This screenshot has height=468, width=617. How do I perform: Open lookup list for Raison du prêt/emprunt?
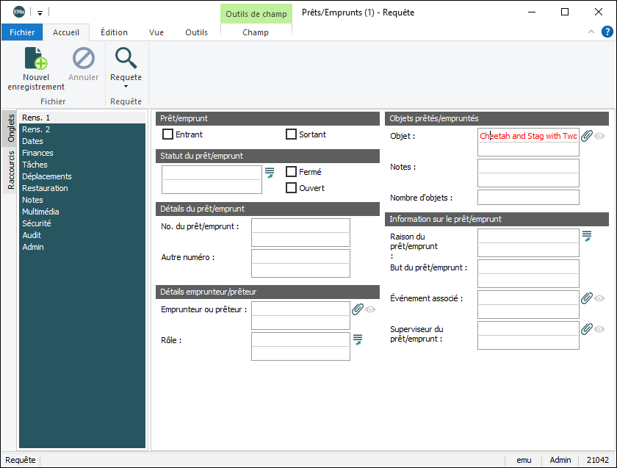[x=586, y=235]
